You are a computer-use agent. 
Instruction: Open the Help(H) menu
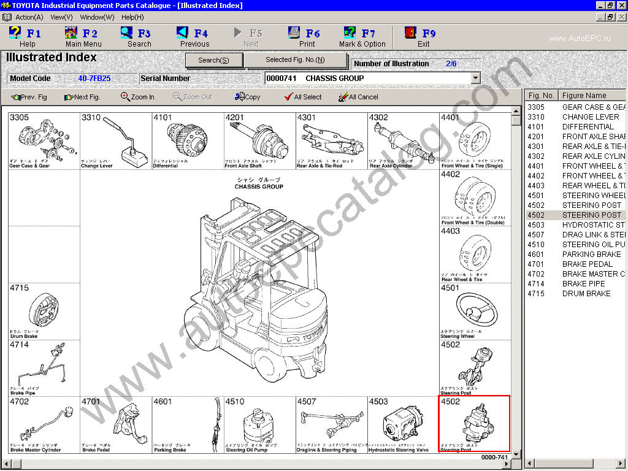point(132,17)
